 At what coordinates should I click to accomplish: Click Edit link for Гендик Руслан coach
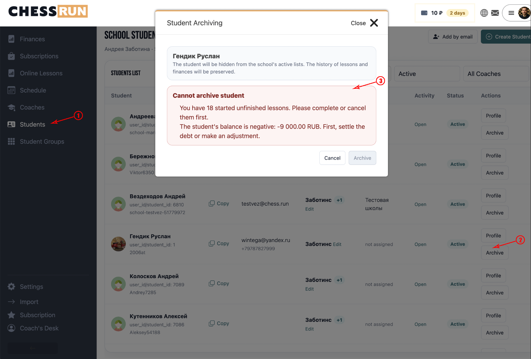[337, 244]
